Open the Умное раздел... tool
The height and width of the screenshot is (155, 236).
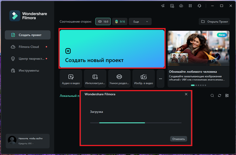119,79
